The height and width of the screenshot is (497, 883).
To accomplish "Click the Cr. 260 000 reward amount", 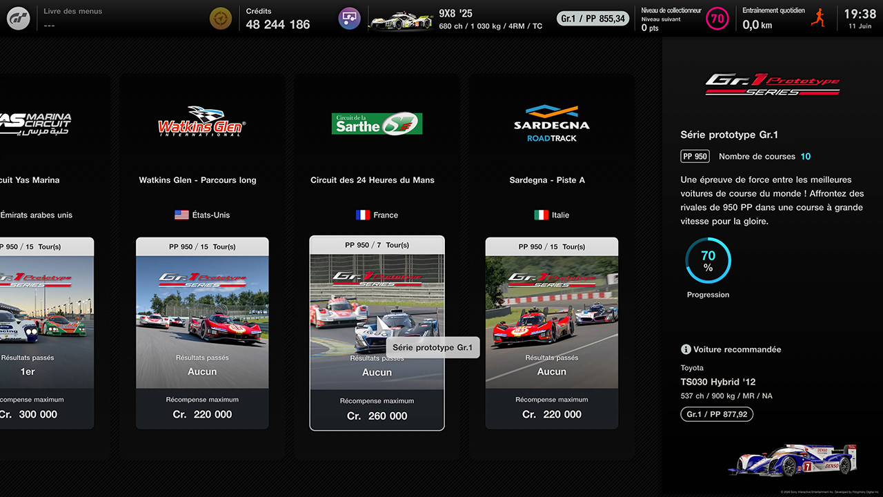I will click(377, 416).
